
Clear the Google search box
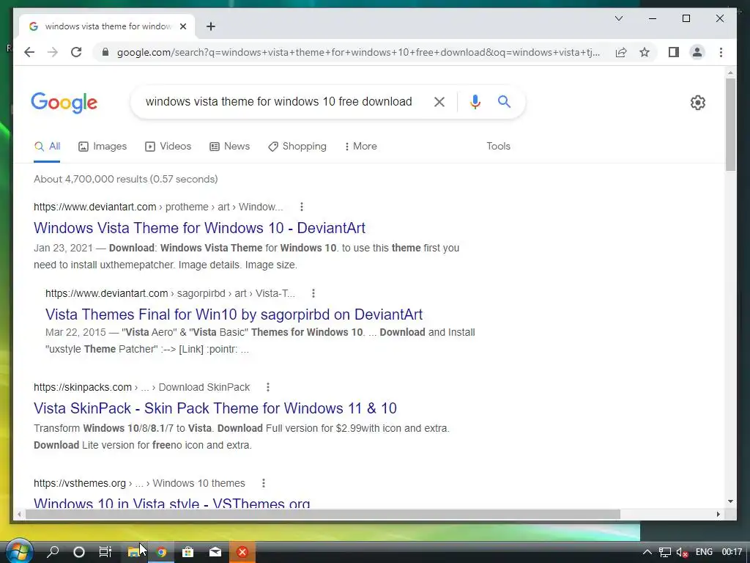tap(439, 101)
